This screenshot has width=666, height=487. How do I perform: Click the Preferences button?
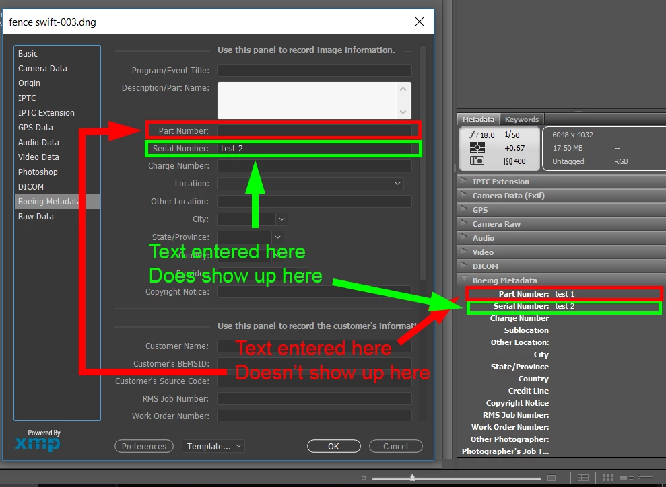pos(144,446)
